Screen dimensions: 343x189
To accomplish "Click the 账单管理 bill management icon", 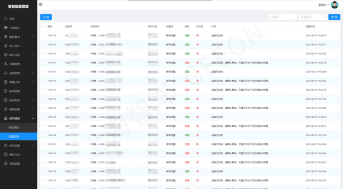I will pyautogui.click(x=6, y=91).
